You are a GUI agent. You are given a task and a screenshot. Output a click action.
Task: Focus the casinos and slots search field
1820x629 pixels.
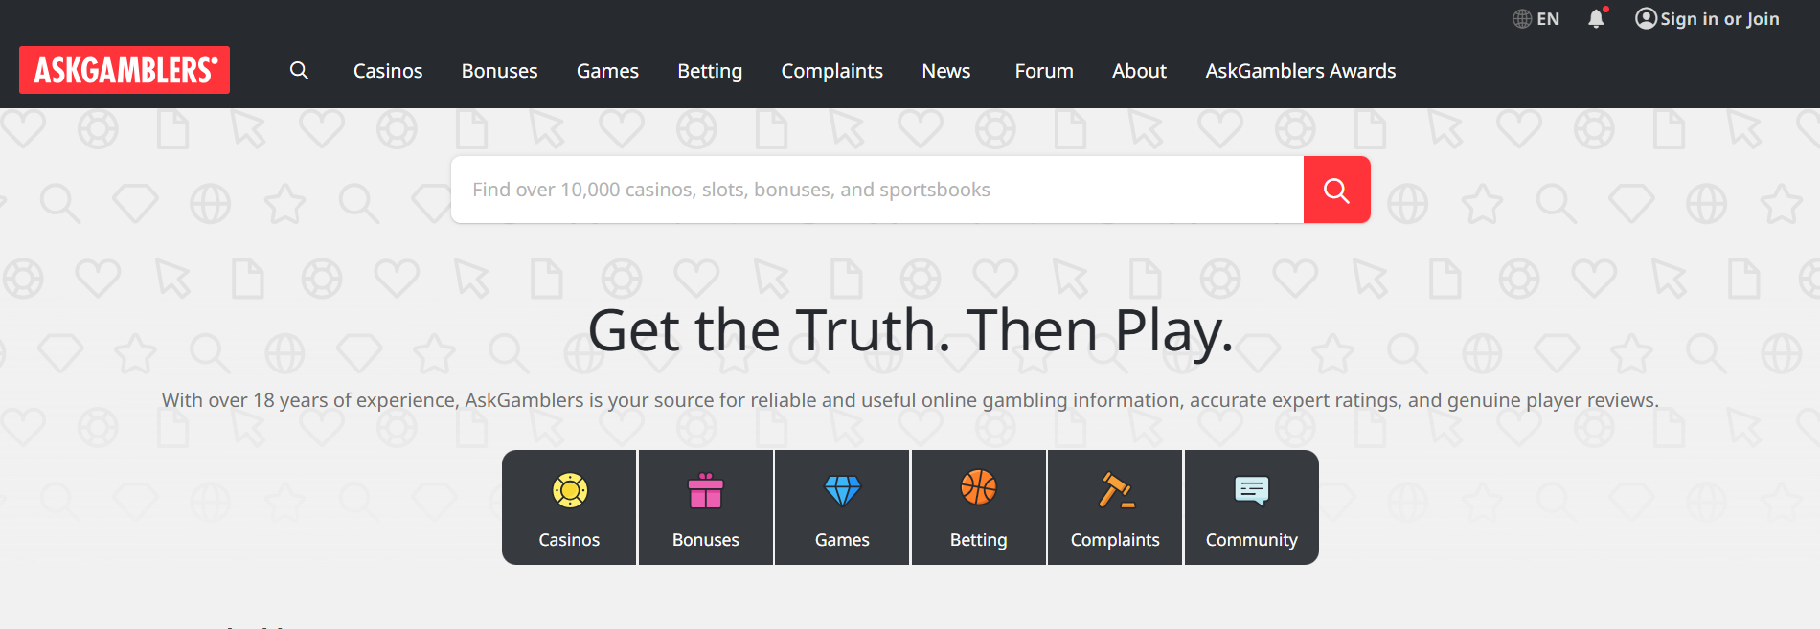click(876, 190)
